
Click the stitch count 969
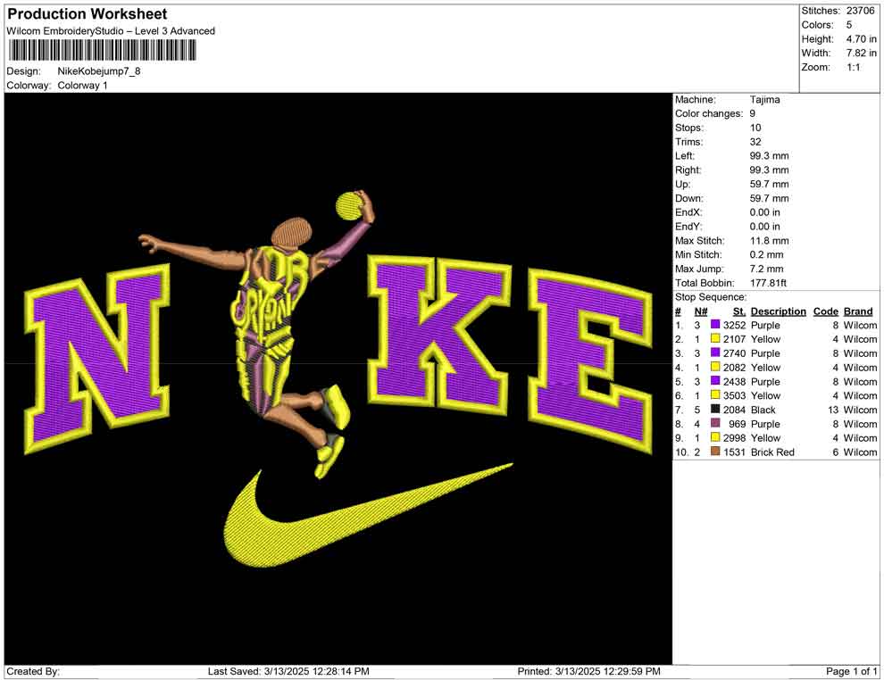tap(737, 424)
